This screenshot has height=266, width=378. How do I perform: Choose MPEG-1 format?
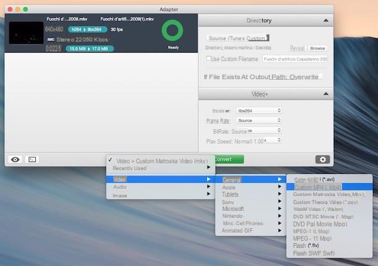(x=329, y=231)
